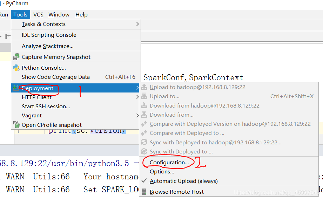This screenshot has height=199, width=323.
Task: Select Capture Memory Snapshot entry text
Action: [x=56, y=57]
